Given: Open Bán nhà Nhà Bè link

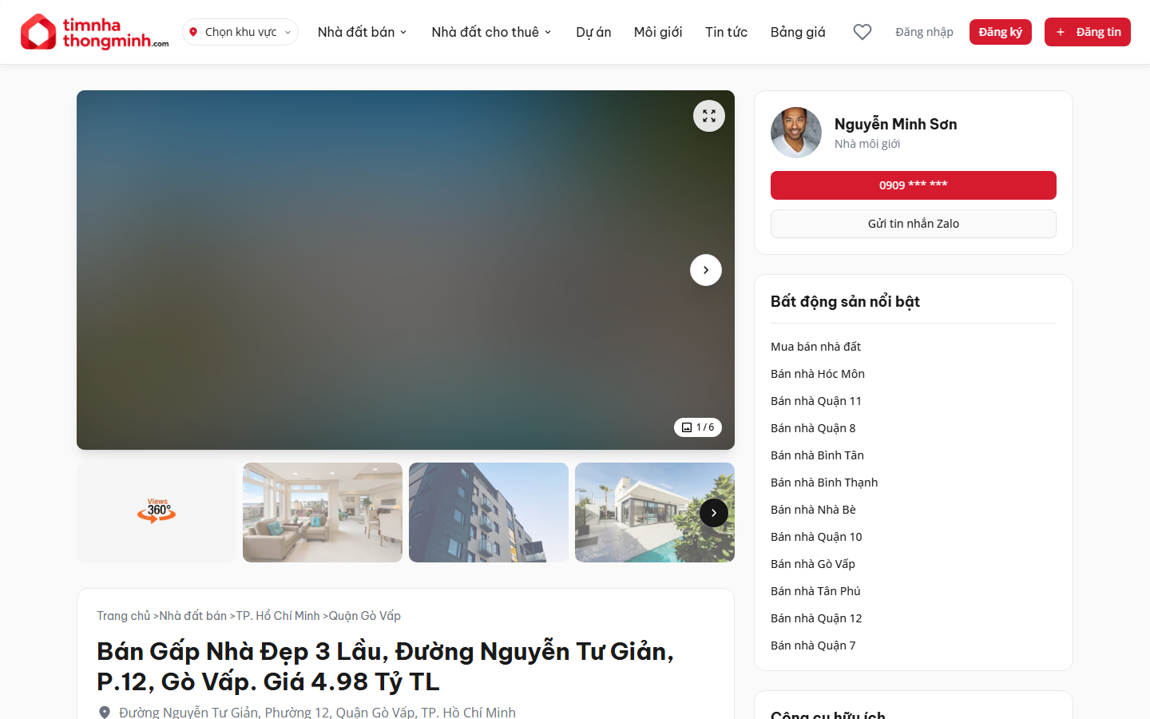Looking at the screenshot, I should 813,510.
